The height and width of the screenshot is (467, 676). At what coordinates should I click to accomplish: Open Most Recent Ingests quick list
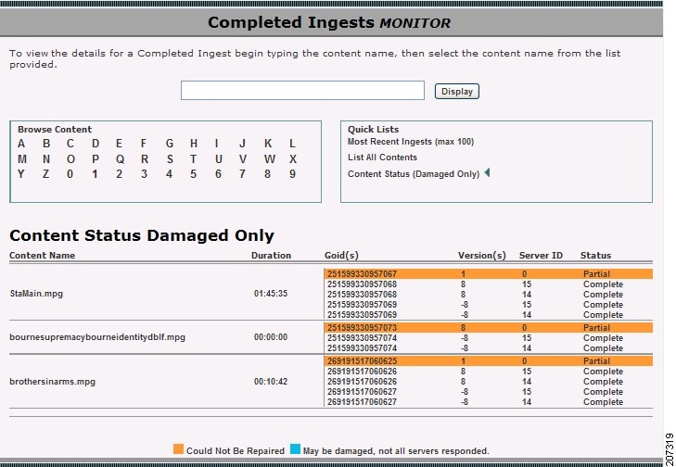[x=411, y=142]
